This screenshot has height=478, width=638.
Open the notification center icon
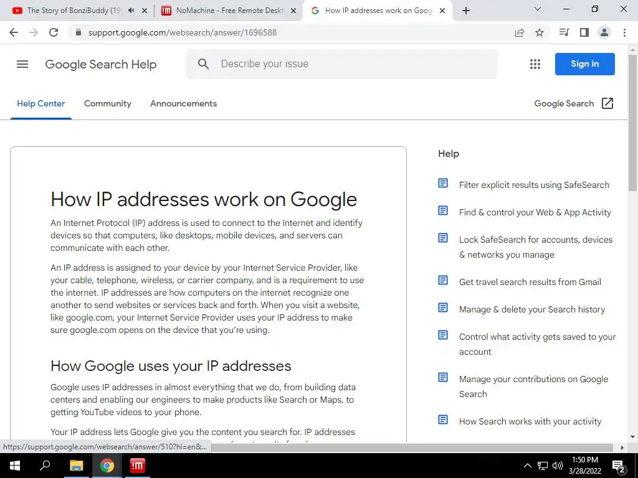(x=619, y=466)
